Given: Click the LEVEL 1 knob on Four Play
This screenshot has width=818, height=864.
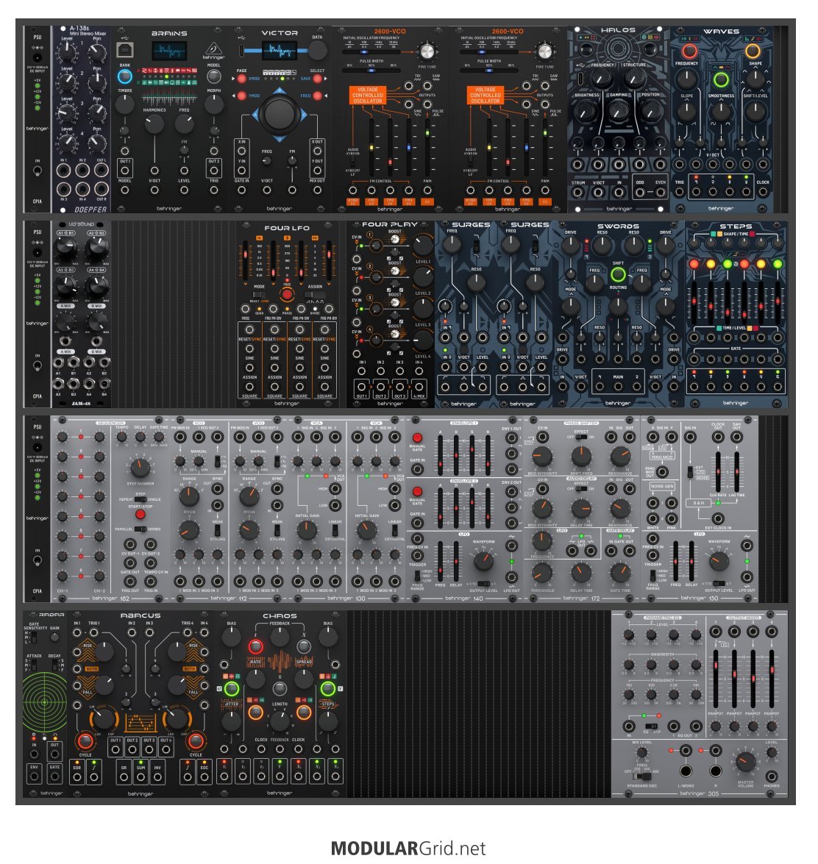Looking at the screenshot, I should coord(423,244).
